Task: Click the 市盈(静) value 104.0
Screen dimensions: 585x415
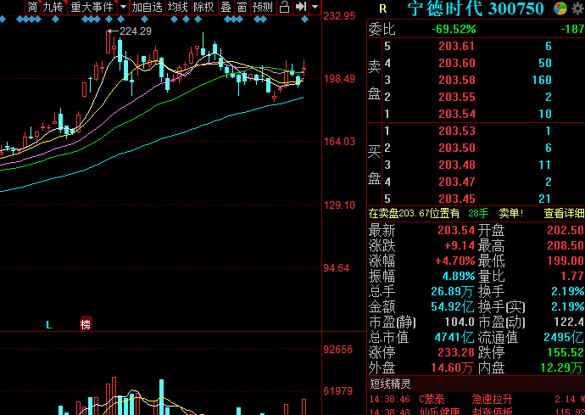Action: 460,322
